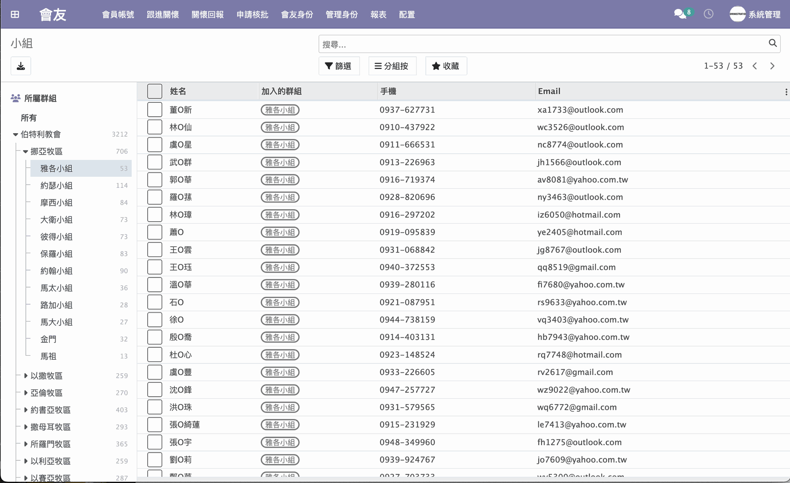Toggle the select-all header checkbox
This screenshot has height=483, width=790.
155,91
